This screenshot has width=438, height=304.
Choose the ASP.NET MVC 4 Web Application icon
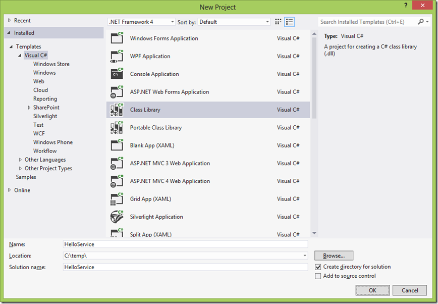[x=117, y=181]
